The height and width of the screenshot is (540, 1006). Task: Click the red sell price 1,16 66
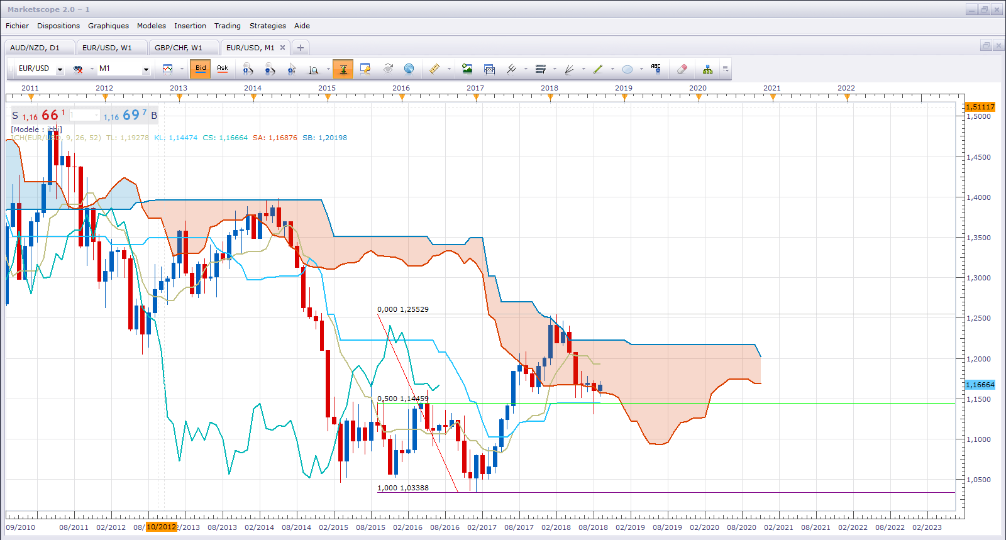(x=44, y=115)
